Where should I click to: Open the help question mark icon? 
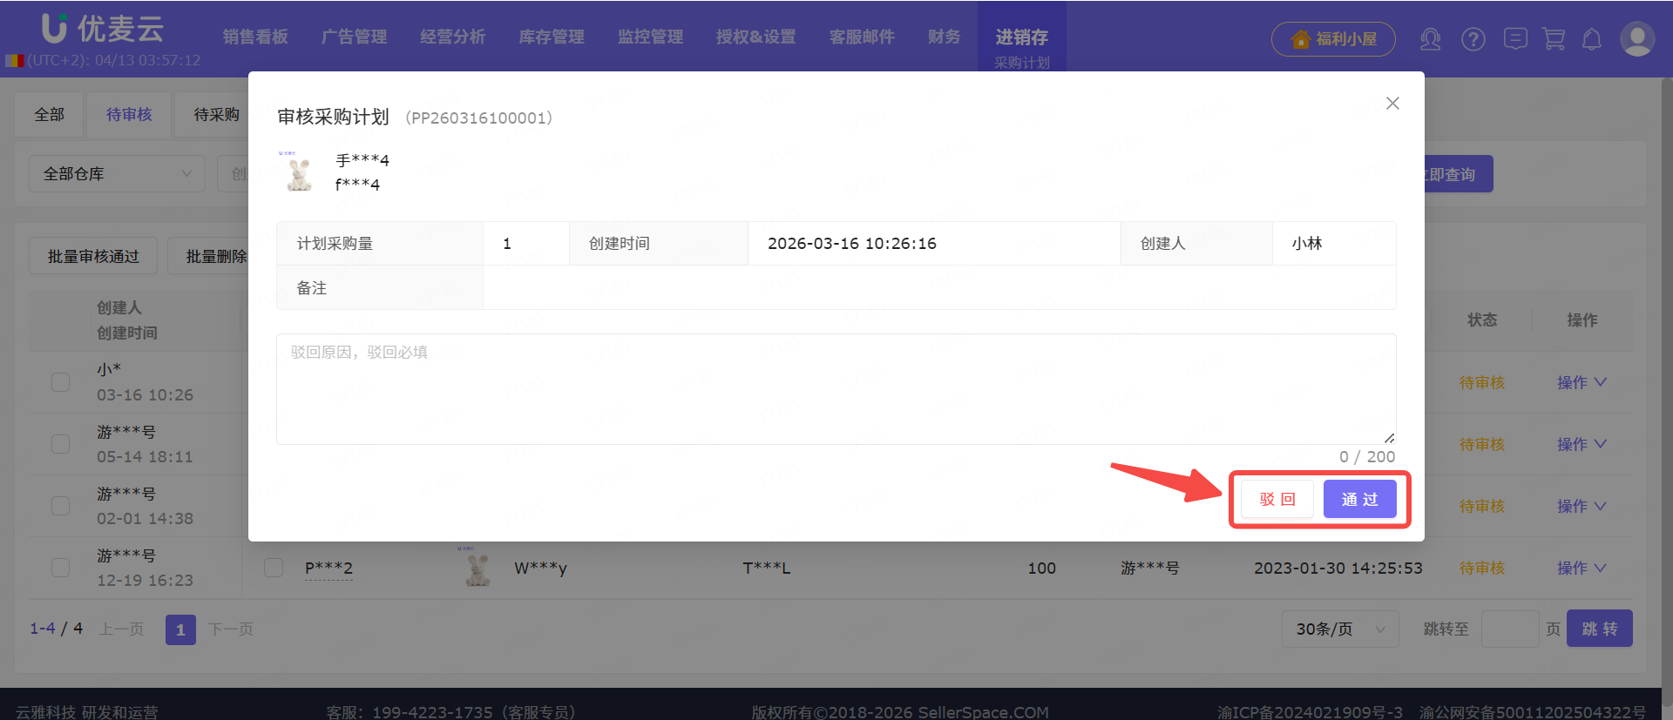1473,39
